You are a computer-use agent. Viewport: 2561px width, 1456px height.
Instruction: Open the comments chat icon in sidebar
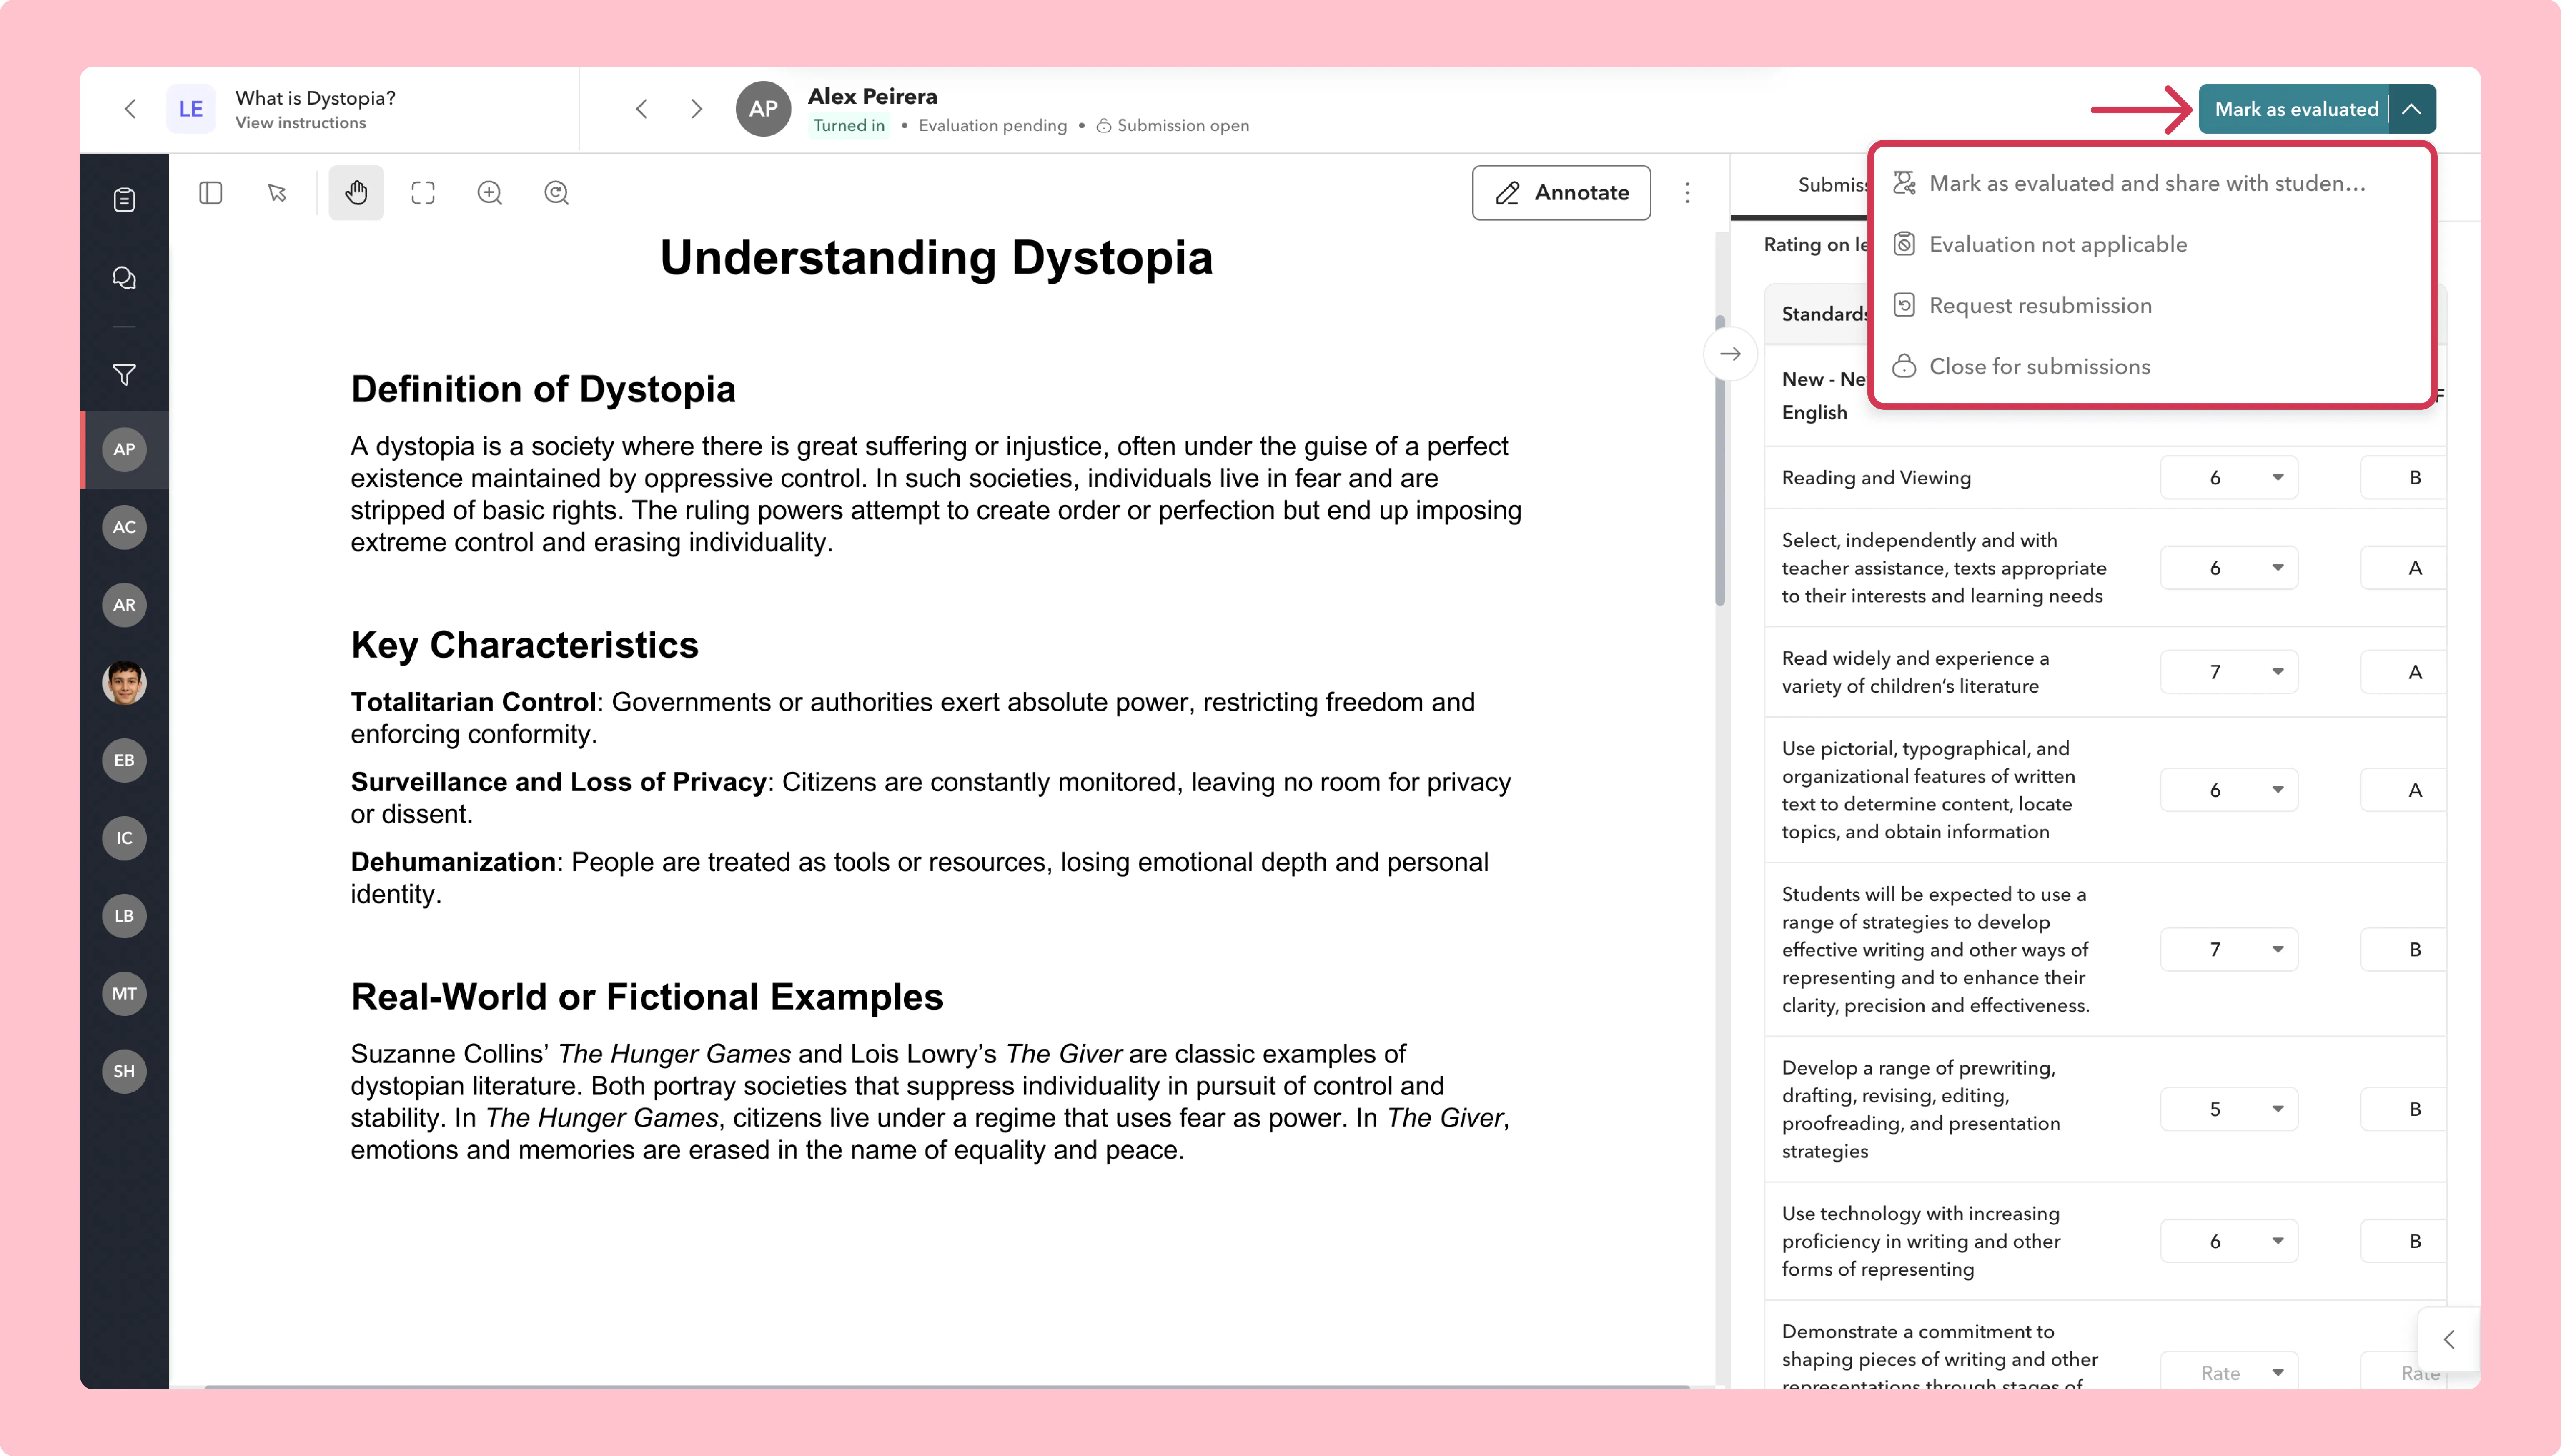(x=124, y=278)
